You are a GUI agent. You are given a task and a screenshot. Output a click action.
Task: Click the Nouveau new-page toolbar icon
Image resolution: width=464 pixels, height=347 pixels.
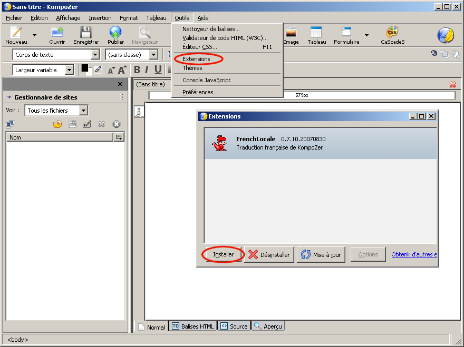tap(16, 32)
